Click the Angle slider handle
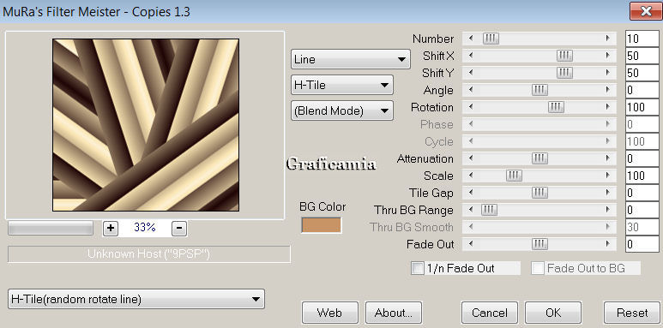 (539, 90)
